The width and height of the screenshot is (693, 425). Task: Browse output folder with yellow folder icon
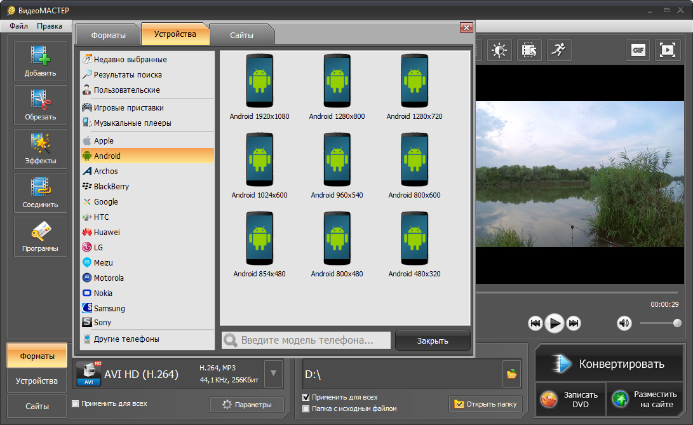(x=512, y=374)
